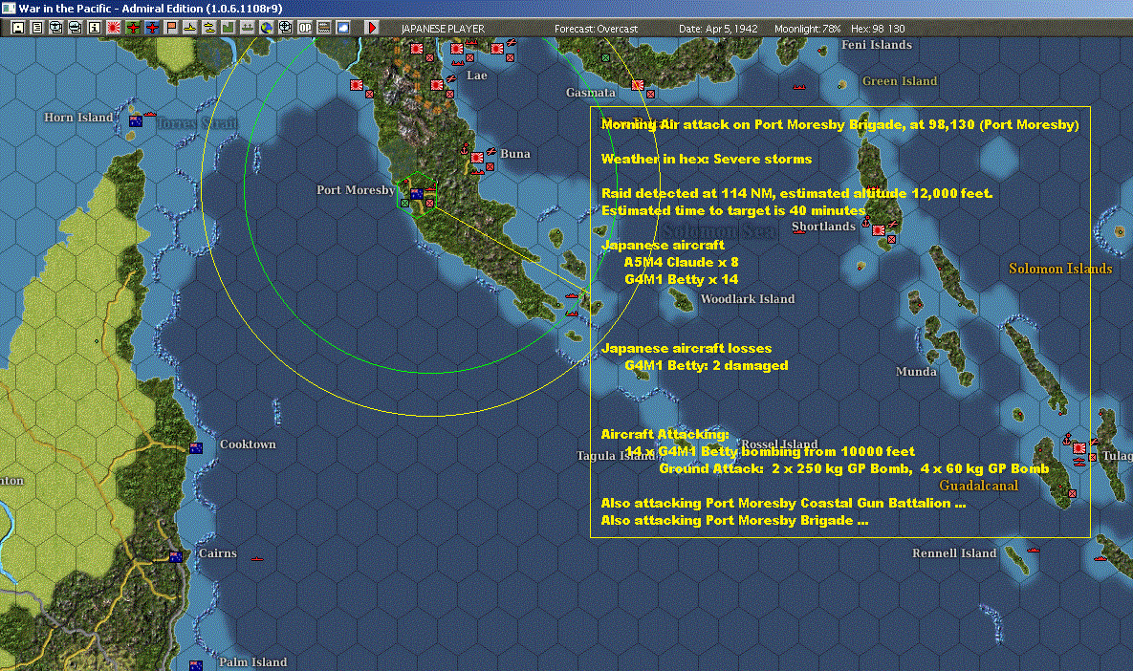Open the aircraft list icon in toolbar
1133x671 pixels.
(x=55, y=28)
